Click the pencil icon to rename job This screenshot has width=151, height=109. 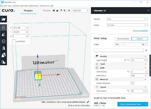point(88,102)
